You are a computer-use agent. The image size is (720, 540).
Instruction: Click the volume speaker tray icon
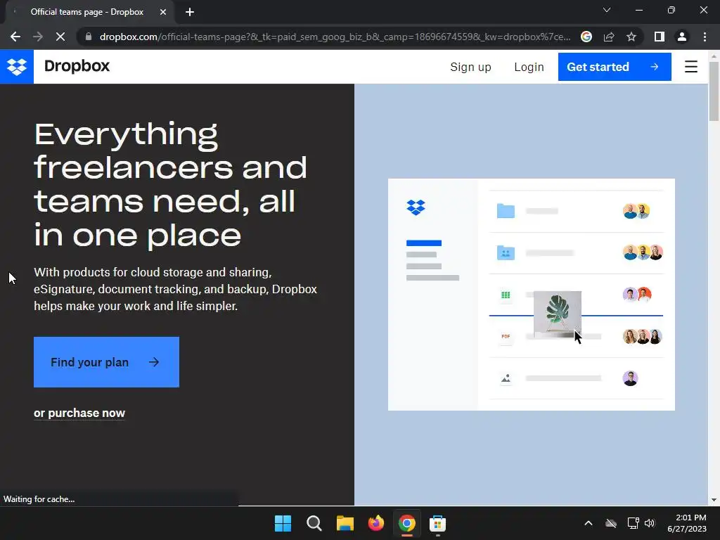(x=649, y=523)
